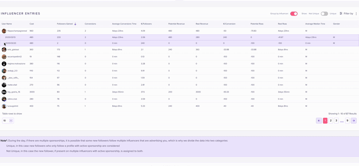The width and height of the screenshot is (359, 166).
Task: Open the table rows to show dropdown
Action: click(x=8, y=120)
